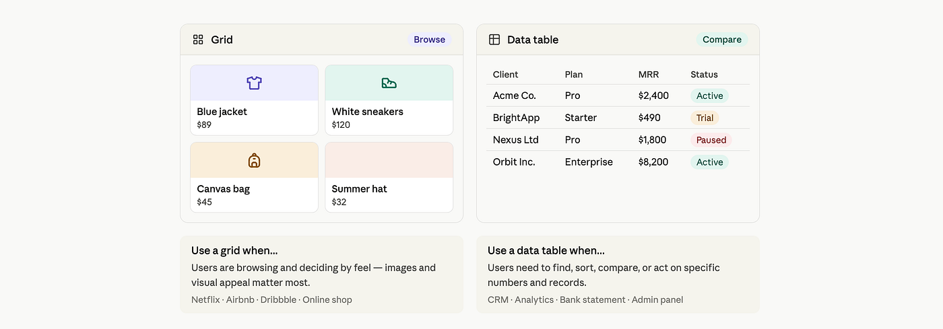Select the Active status of Acme Co.

(x=710, y=96)
